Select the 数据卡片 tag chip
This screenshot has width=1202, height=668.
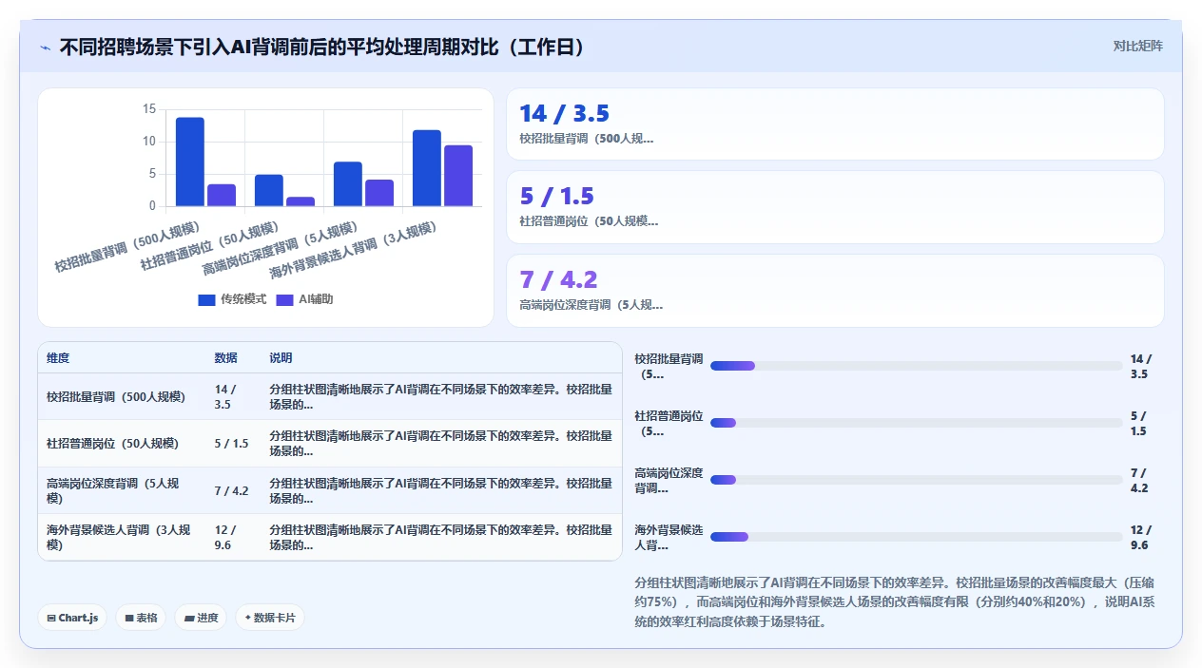(x=270, y=618)
